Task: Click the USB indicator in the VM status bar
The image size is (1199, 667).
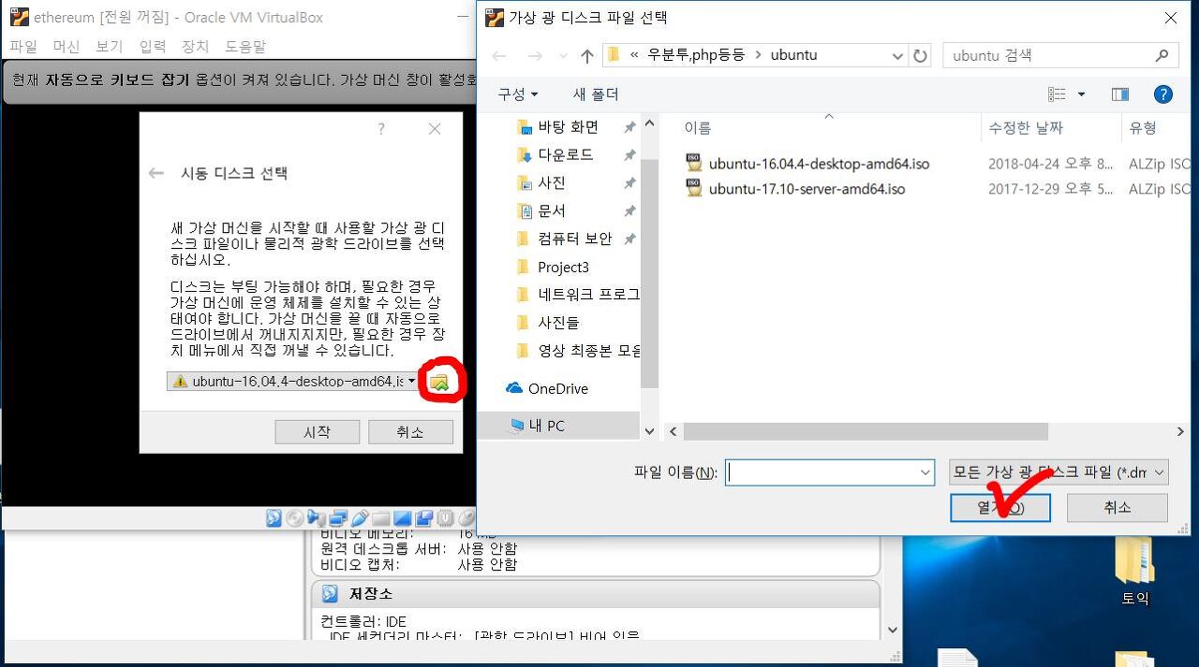Action: tap(360, 518)
